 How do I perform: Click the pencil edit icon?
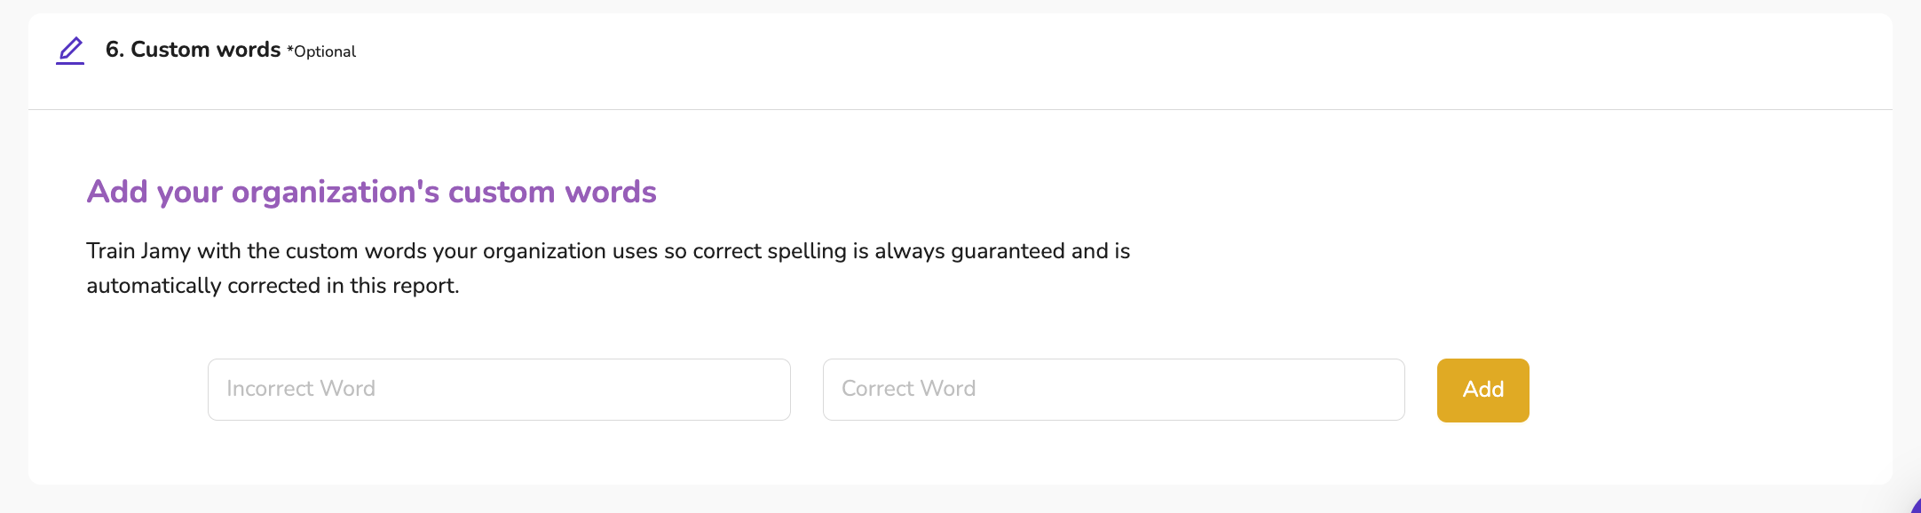(70, 51)
